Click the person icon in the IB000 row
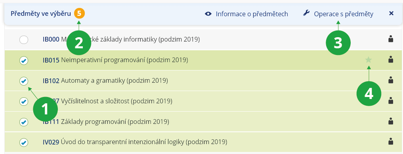The width and height of the screenshot is (403, 154). (391, 39)
